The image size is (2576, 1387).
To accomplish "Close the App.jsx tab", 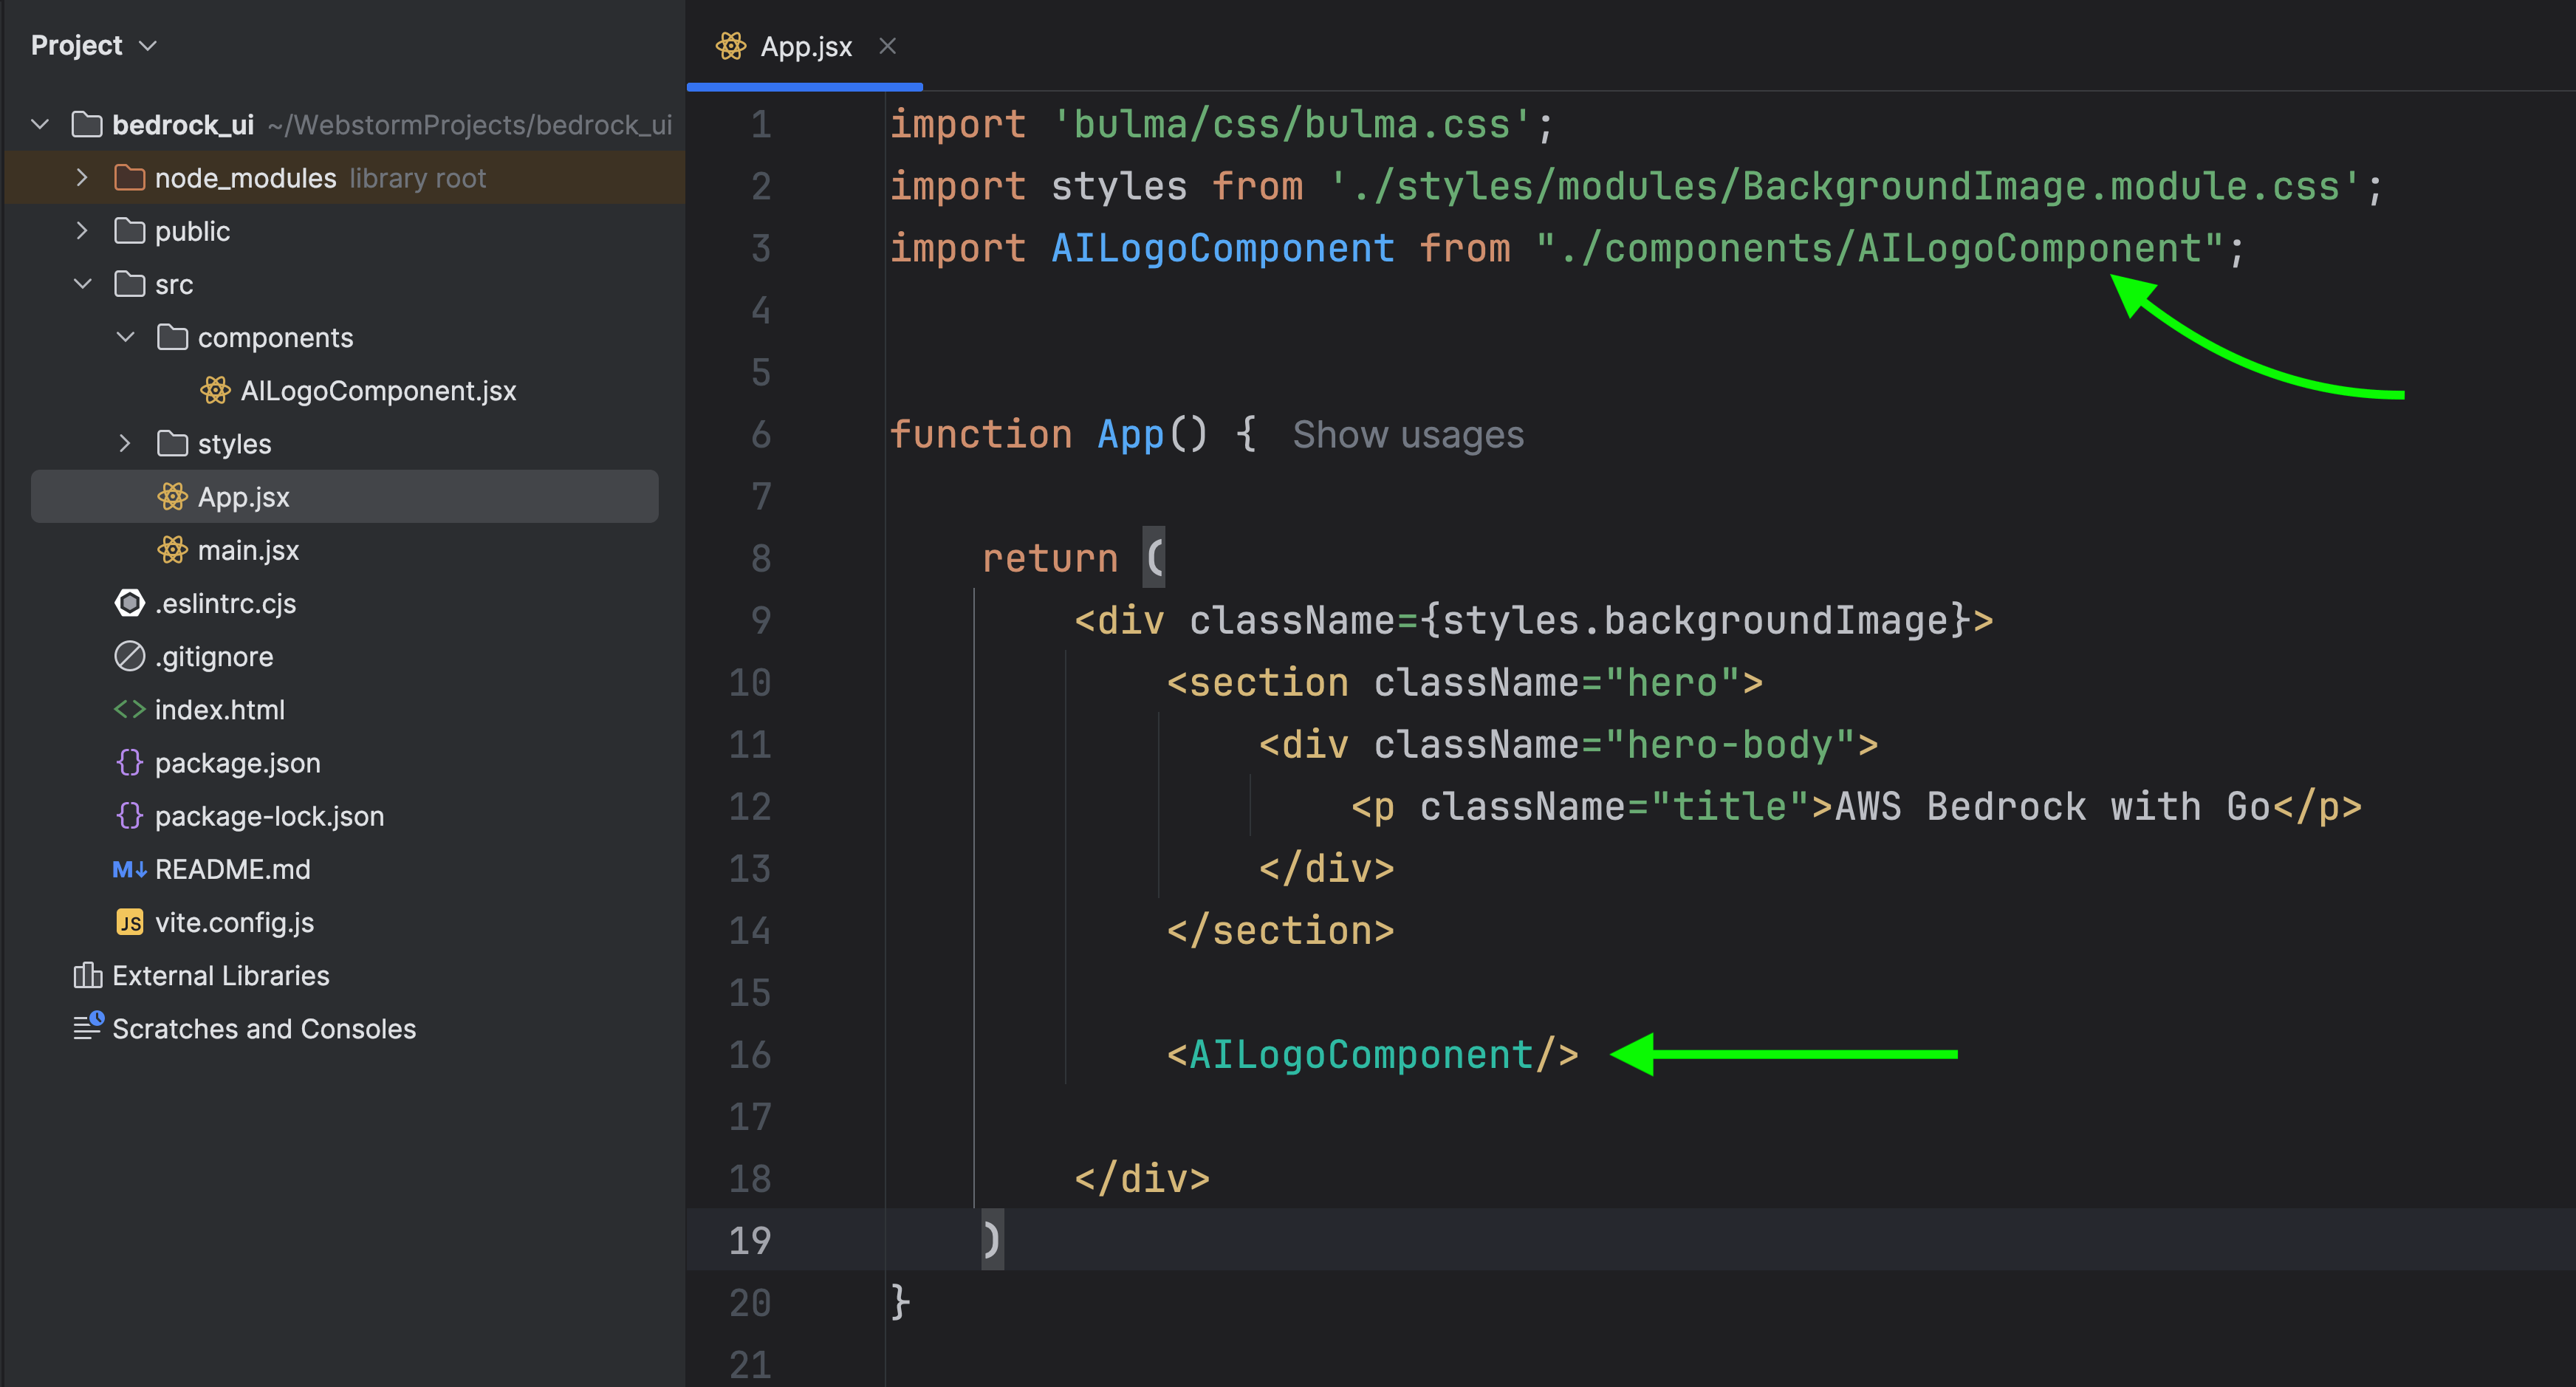I will (x=887, y=46).
